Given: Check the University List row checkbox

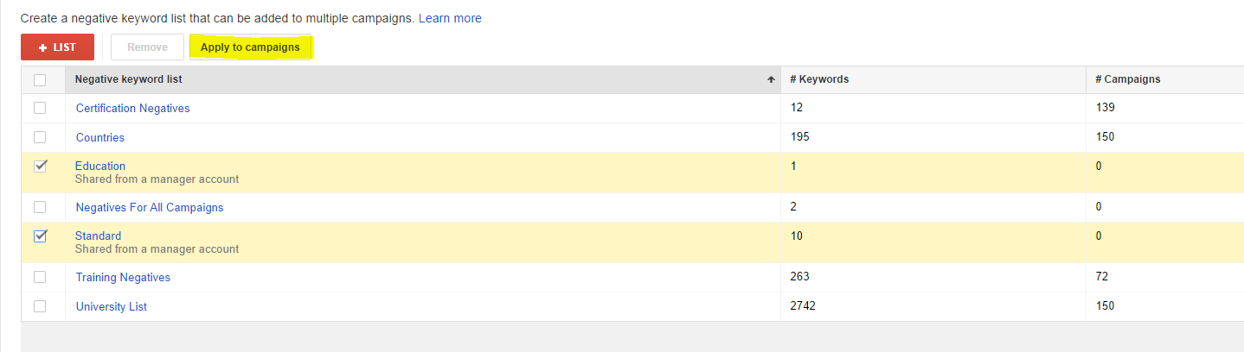Looking at the screenshot, I should point(40,306).
